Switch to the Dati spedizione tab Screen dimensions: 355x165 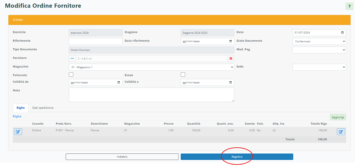43,108
